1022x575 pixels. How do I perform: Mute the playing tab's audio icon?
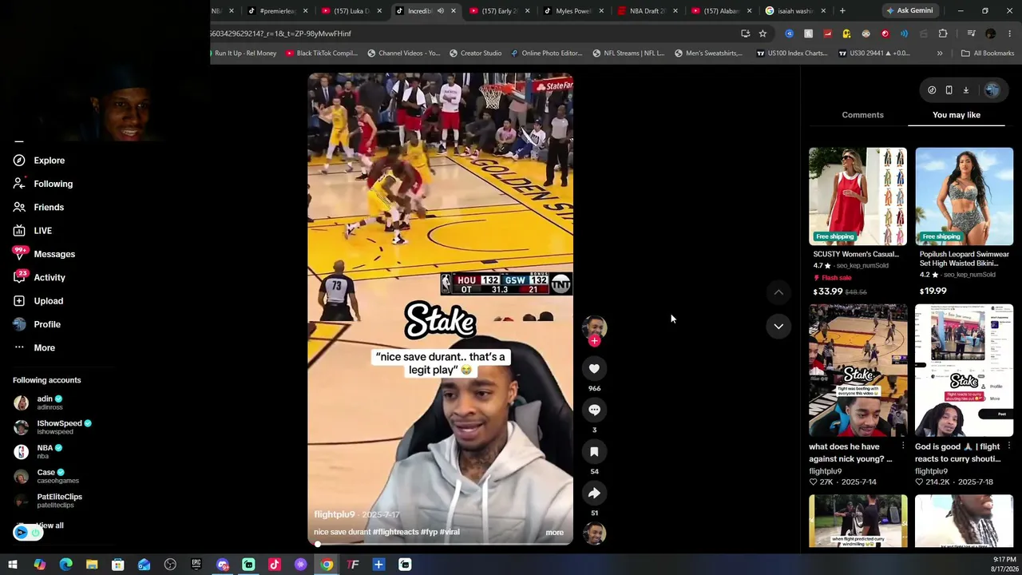[440, 11]
